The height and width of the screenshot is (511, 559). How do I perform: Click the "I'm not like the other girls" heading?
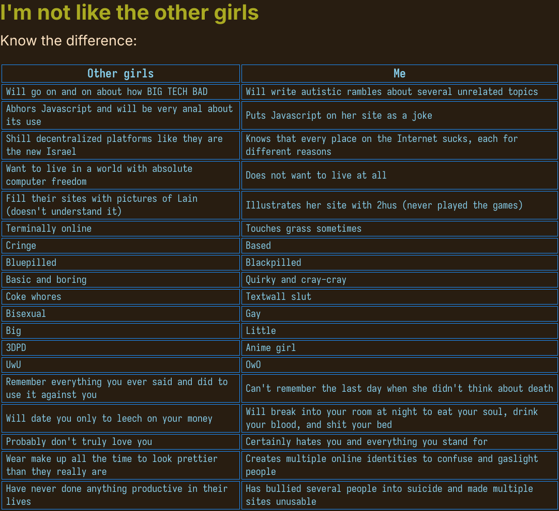(129, 13)
